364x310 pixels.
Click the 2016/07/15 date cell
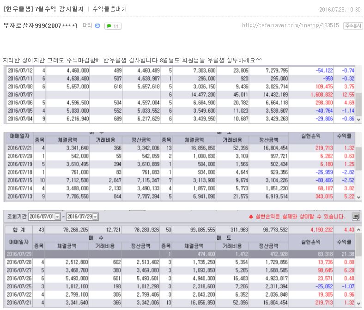point(20,180)
